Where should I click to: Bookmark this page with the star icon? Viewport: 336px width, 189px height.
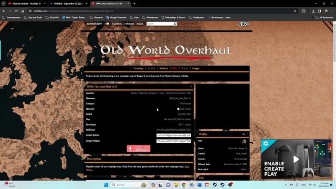295,11
